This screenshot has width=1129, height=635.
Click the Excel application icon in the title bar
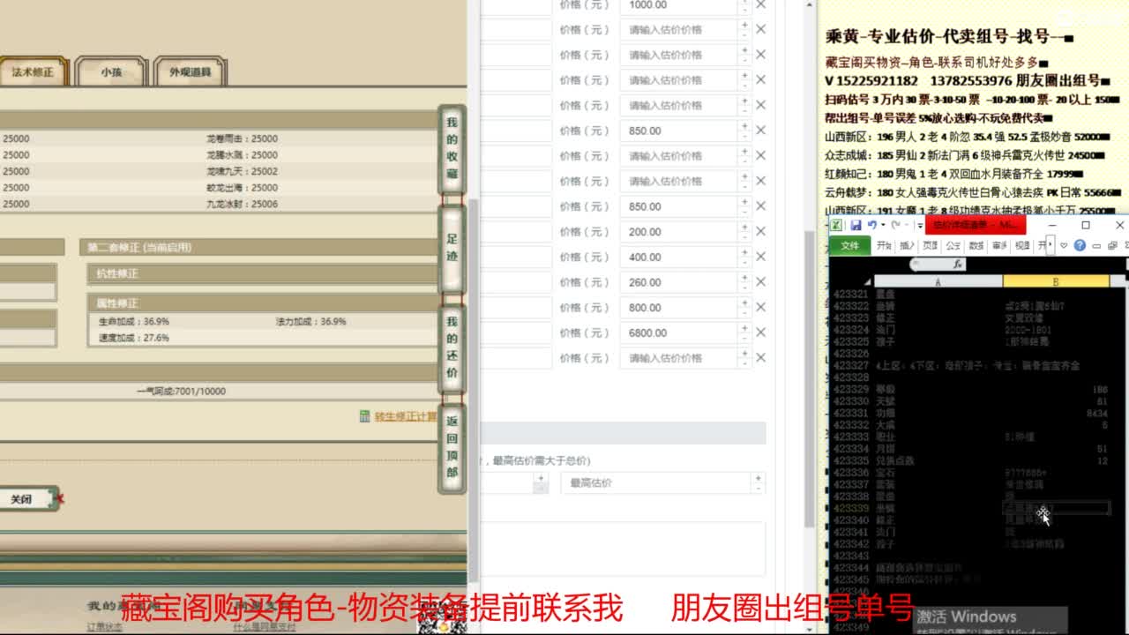(x=836, y=226)
